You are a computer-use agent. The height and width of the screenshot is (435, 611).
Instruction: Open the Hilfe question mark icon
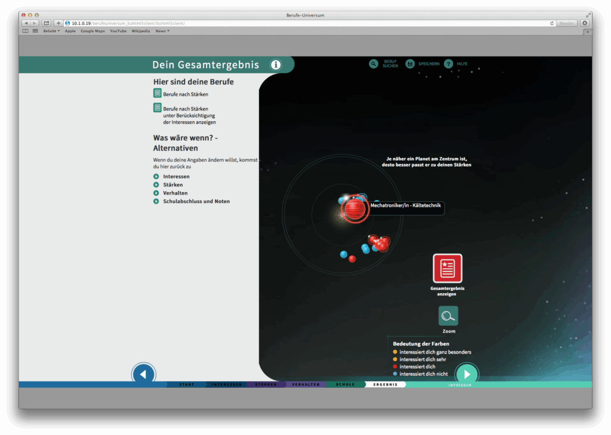click(x=449, y=64)
